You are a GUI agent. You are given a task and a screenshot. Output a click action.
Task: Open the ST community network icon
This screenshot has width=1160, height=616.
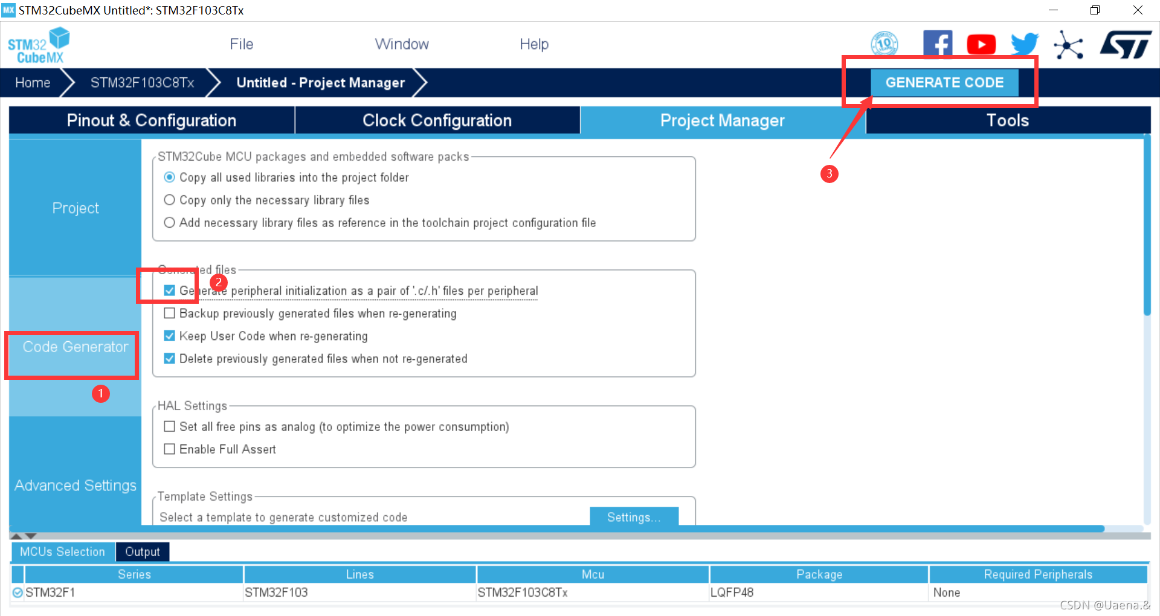[1068, 45]
